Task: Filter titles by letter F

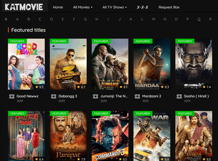Action: [x=74, y=19]
